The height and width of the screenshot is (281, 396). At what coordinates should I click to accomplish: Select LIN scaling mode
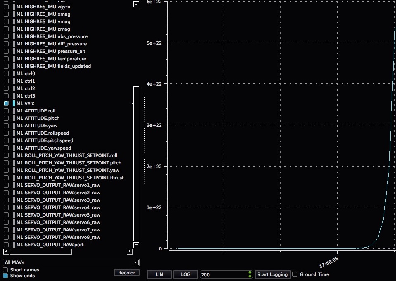[x=159, y=274]
